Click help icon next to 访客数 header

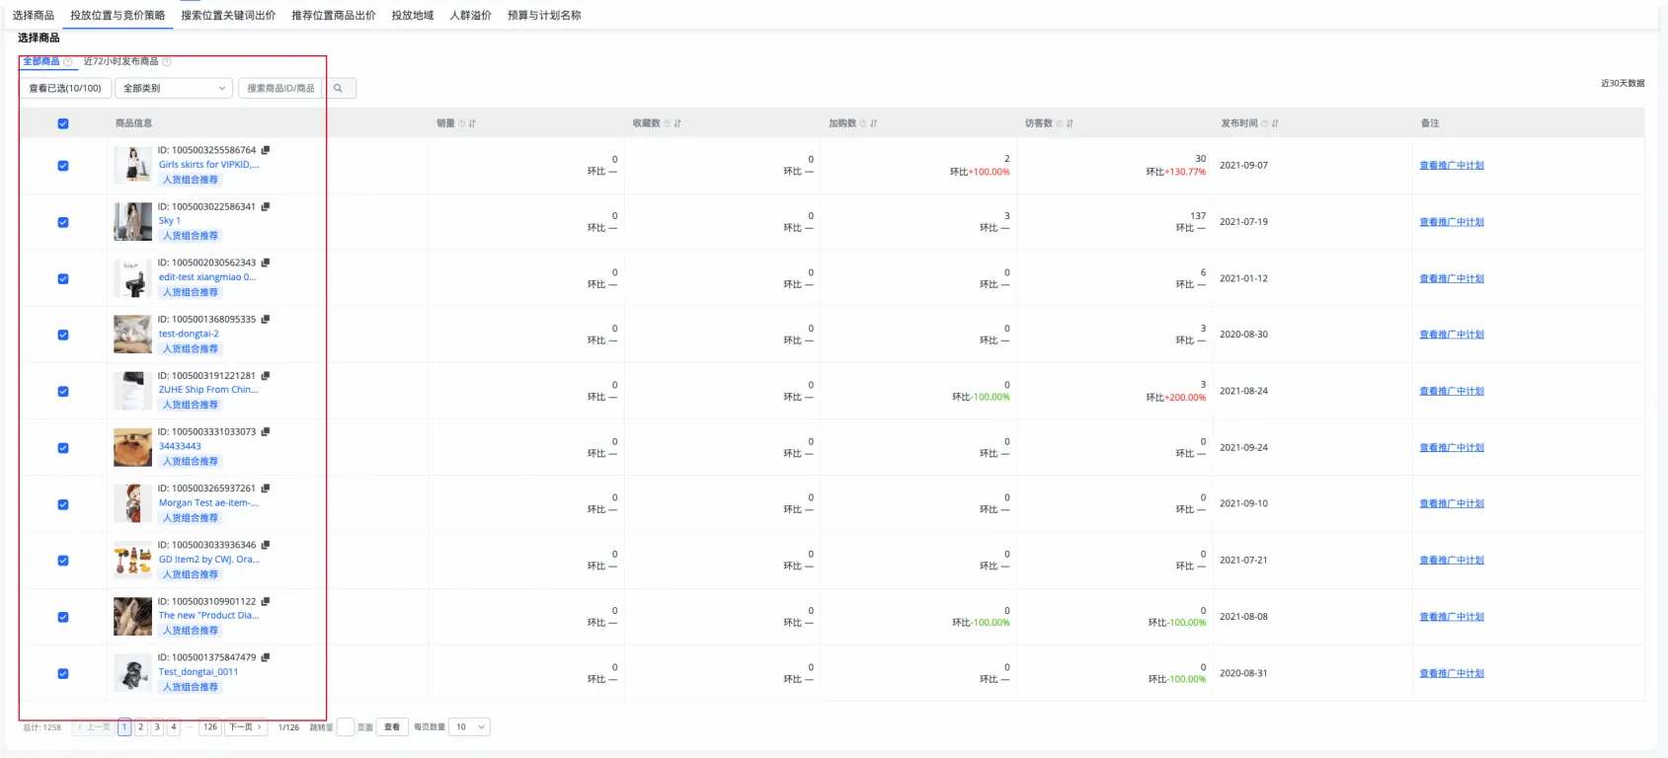[x=1060, y=123]
